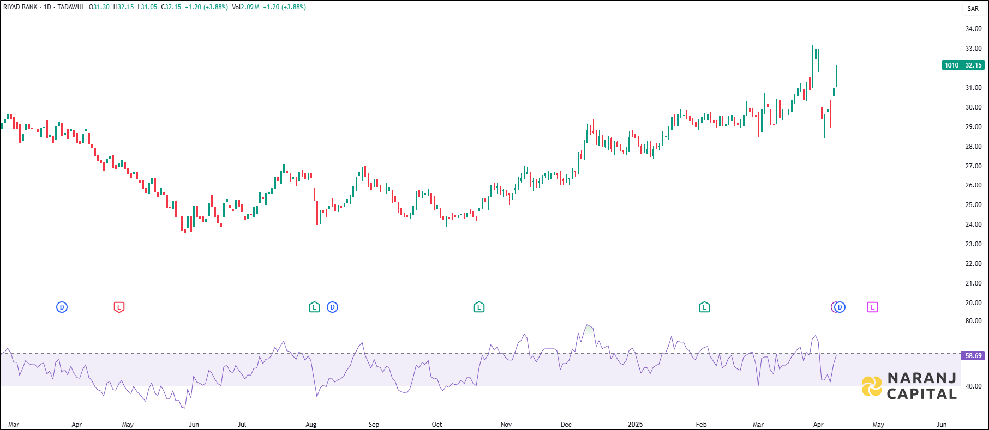Click the Dec label on time axis
Screen dimensions: 989x430
point(566,425)
